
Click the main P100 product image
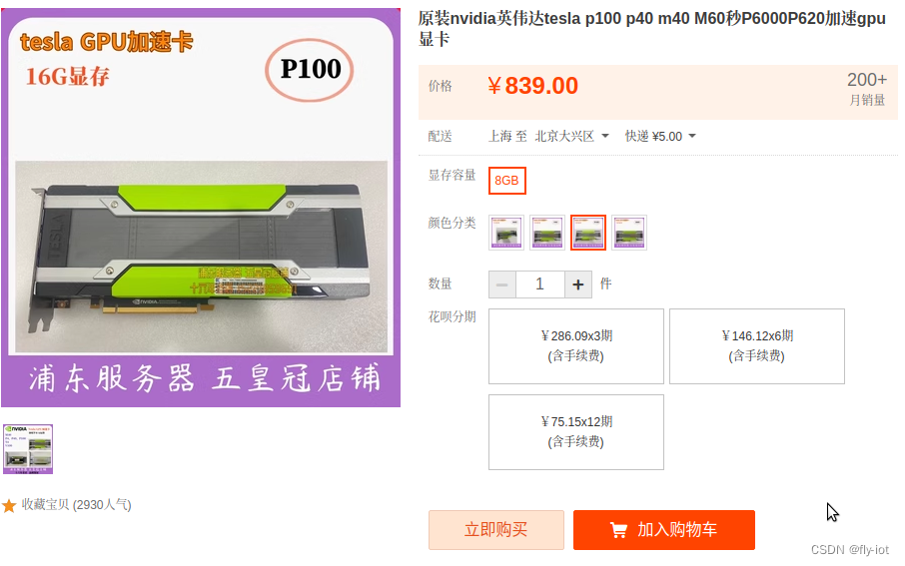tap(201, 208)
